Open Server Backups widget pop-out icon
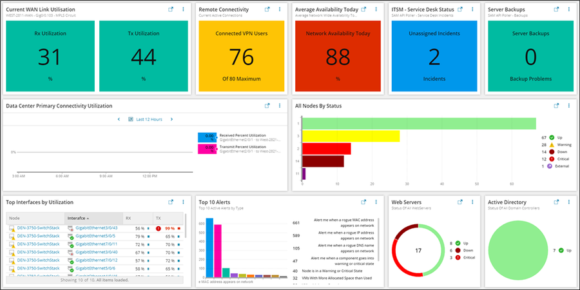Viewport: 580px width, 290px height. tap(556, 9)
